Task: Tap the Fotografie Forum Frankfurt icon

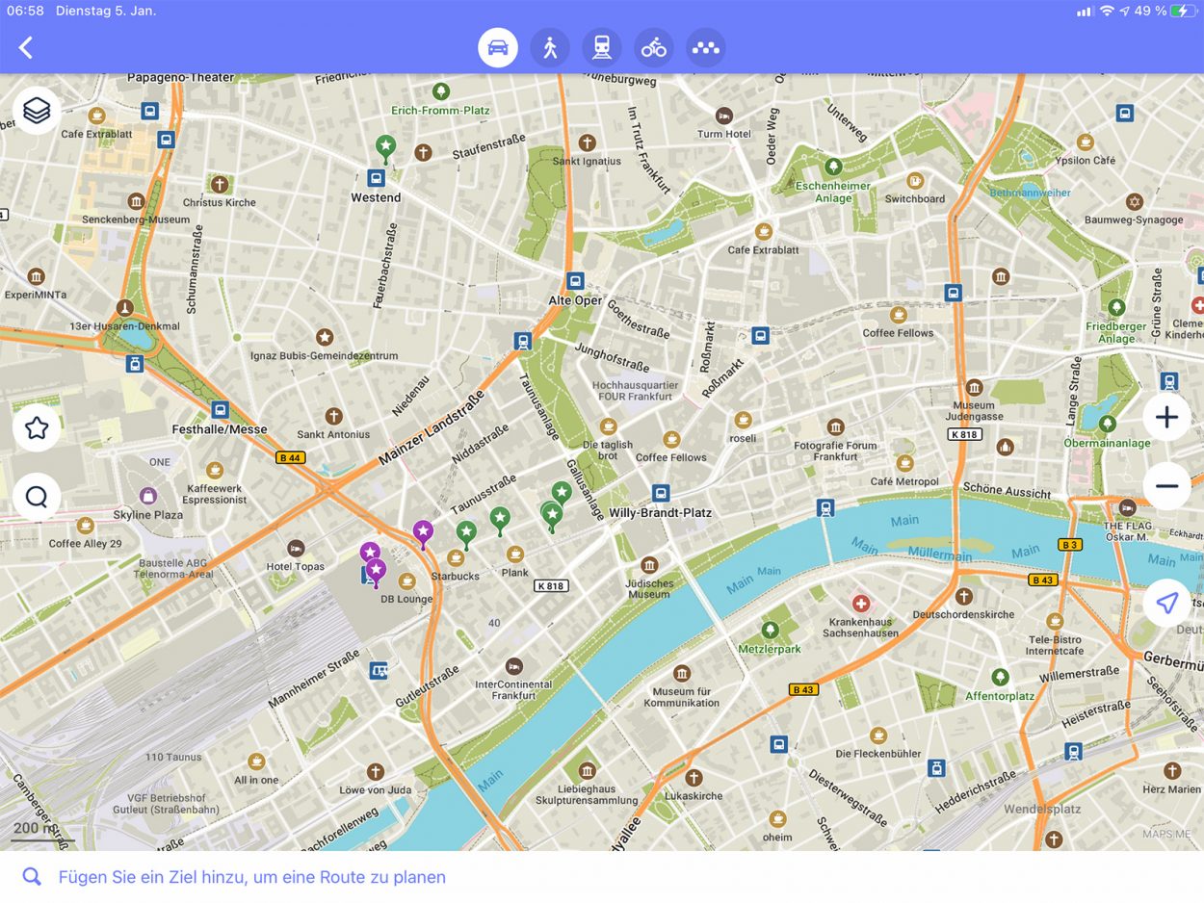Action: click(835, 427)
